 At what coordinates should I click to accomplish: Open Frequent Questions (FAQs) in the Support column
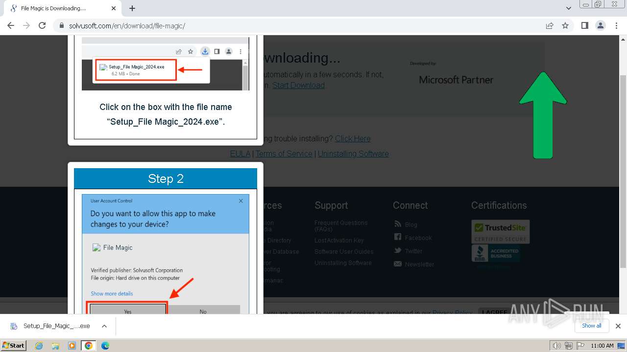[341, 226]
